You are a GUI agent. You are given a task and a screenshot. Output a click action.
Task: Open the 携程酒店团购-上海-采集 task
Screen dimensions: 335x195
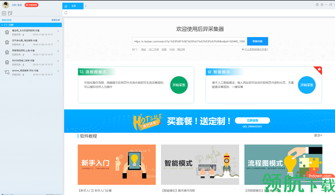23,50
